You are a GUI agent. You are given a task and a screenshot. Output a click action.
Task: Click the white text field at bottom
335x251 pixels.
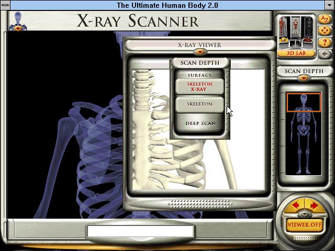[x=140, y=231]
